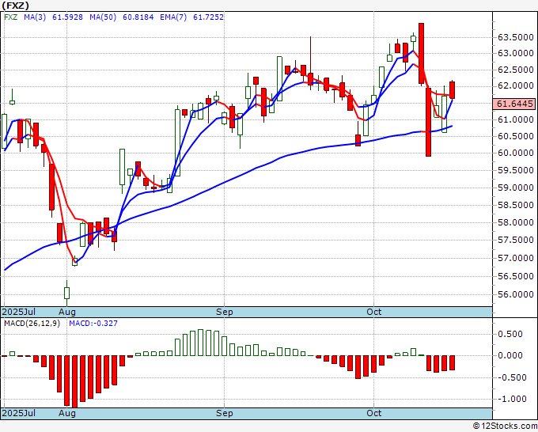Screen dimensions: 538x432
Task: Click 2025Jul on the price chart time axis
Action: [x=19, y=312]
